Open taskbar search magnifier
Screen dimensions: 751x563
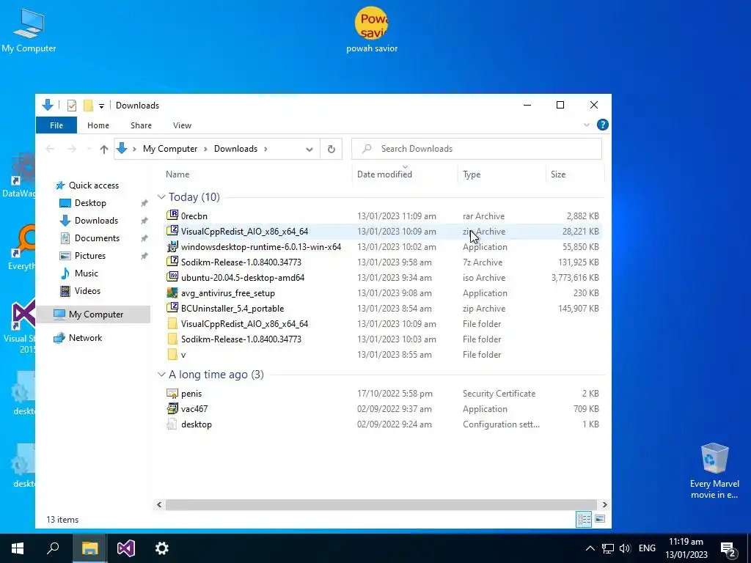(53, 548)
